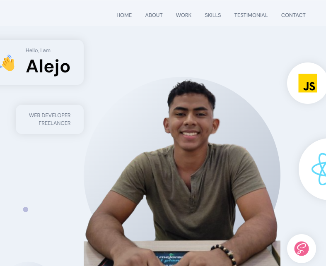326x266 pixels.
Task: Go to the HOME section
Action: (x=124, y=15)
